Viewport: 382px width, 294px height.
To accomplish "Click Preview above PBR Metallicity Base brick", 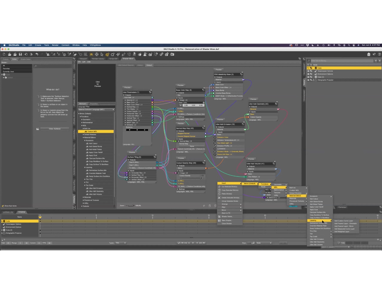I will point(219,70).
